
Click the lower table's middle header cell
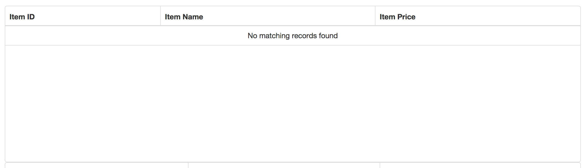click(x=284, y=165)
